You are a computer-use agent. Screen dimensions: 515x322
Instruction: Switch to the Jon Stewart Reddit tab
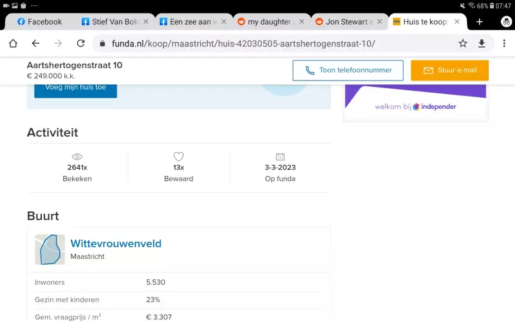click(x=344, y=22)
